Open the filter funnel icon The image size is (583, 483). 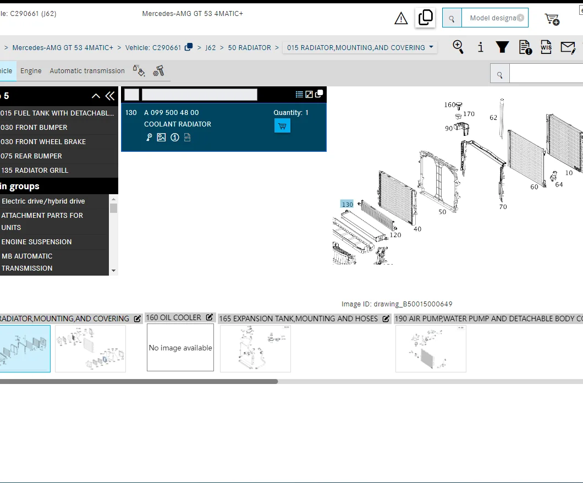[502, 47]
